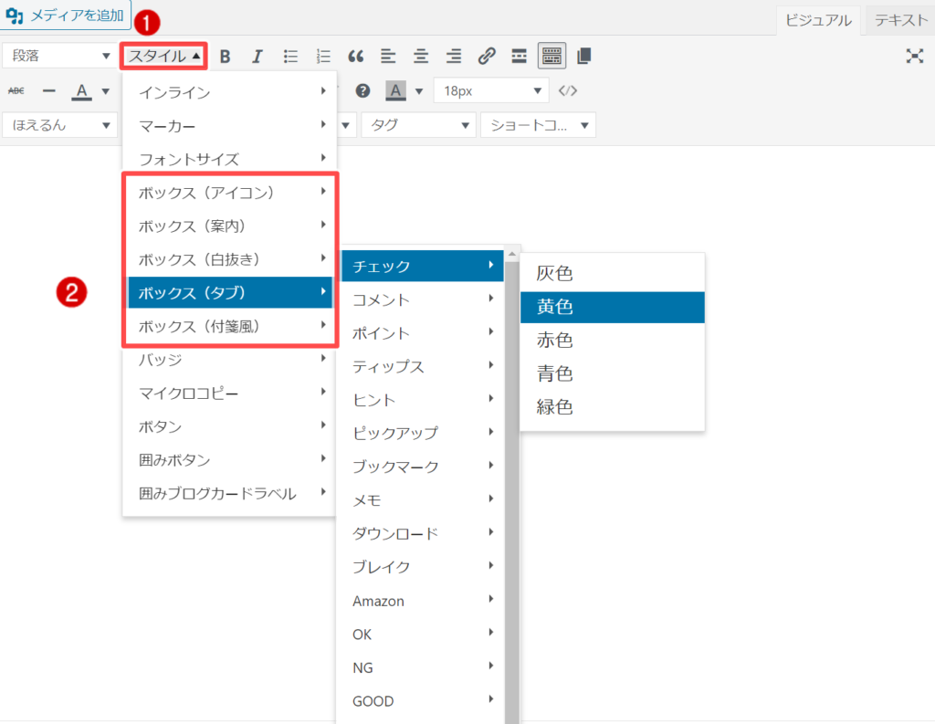The width and height of the screenshot is (935, 724).
Task: Open the ほえるん dropdown
Action: tap(60, 125)
